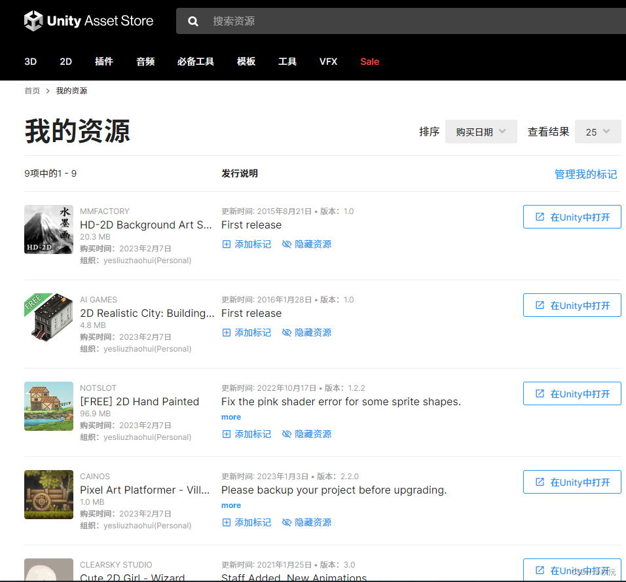Expand more notes for Pixel Art Platformer
This screenshot has height=582, width=626.
coord(231,506)
